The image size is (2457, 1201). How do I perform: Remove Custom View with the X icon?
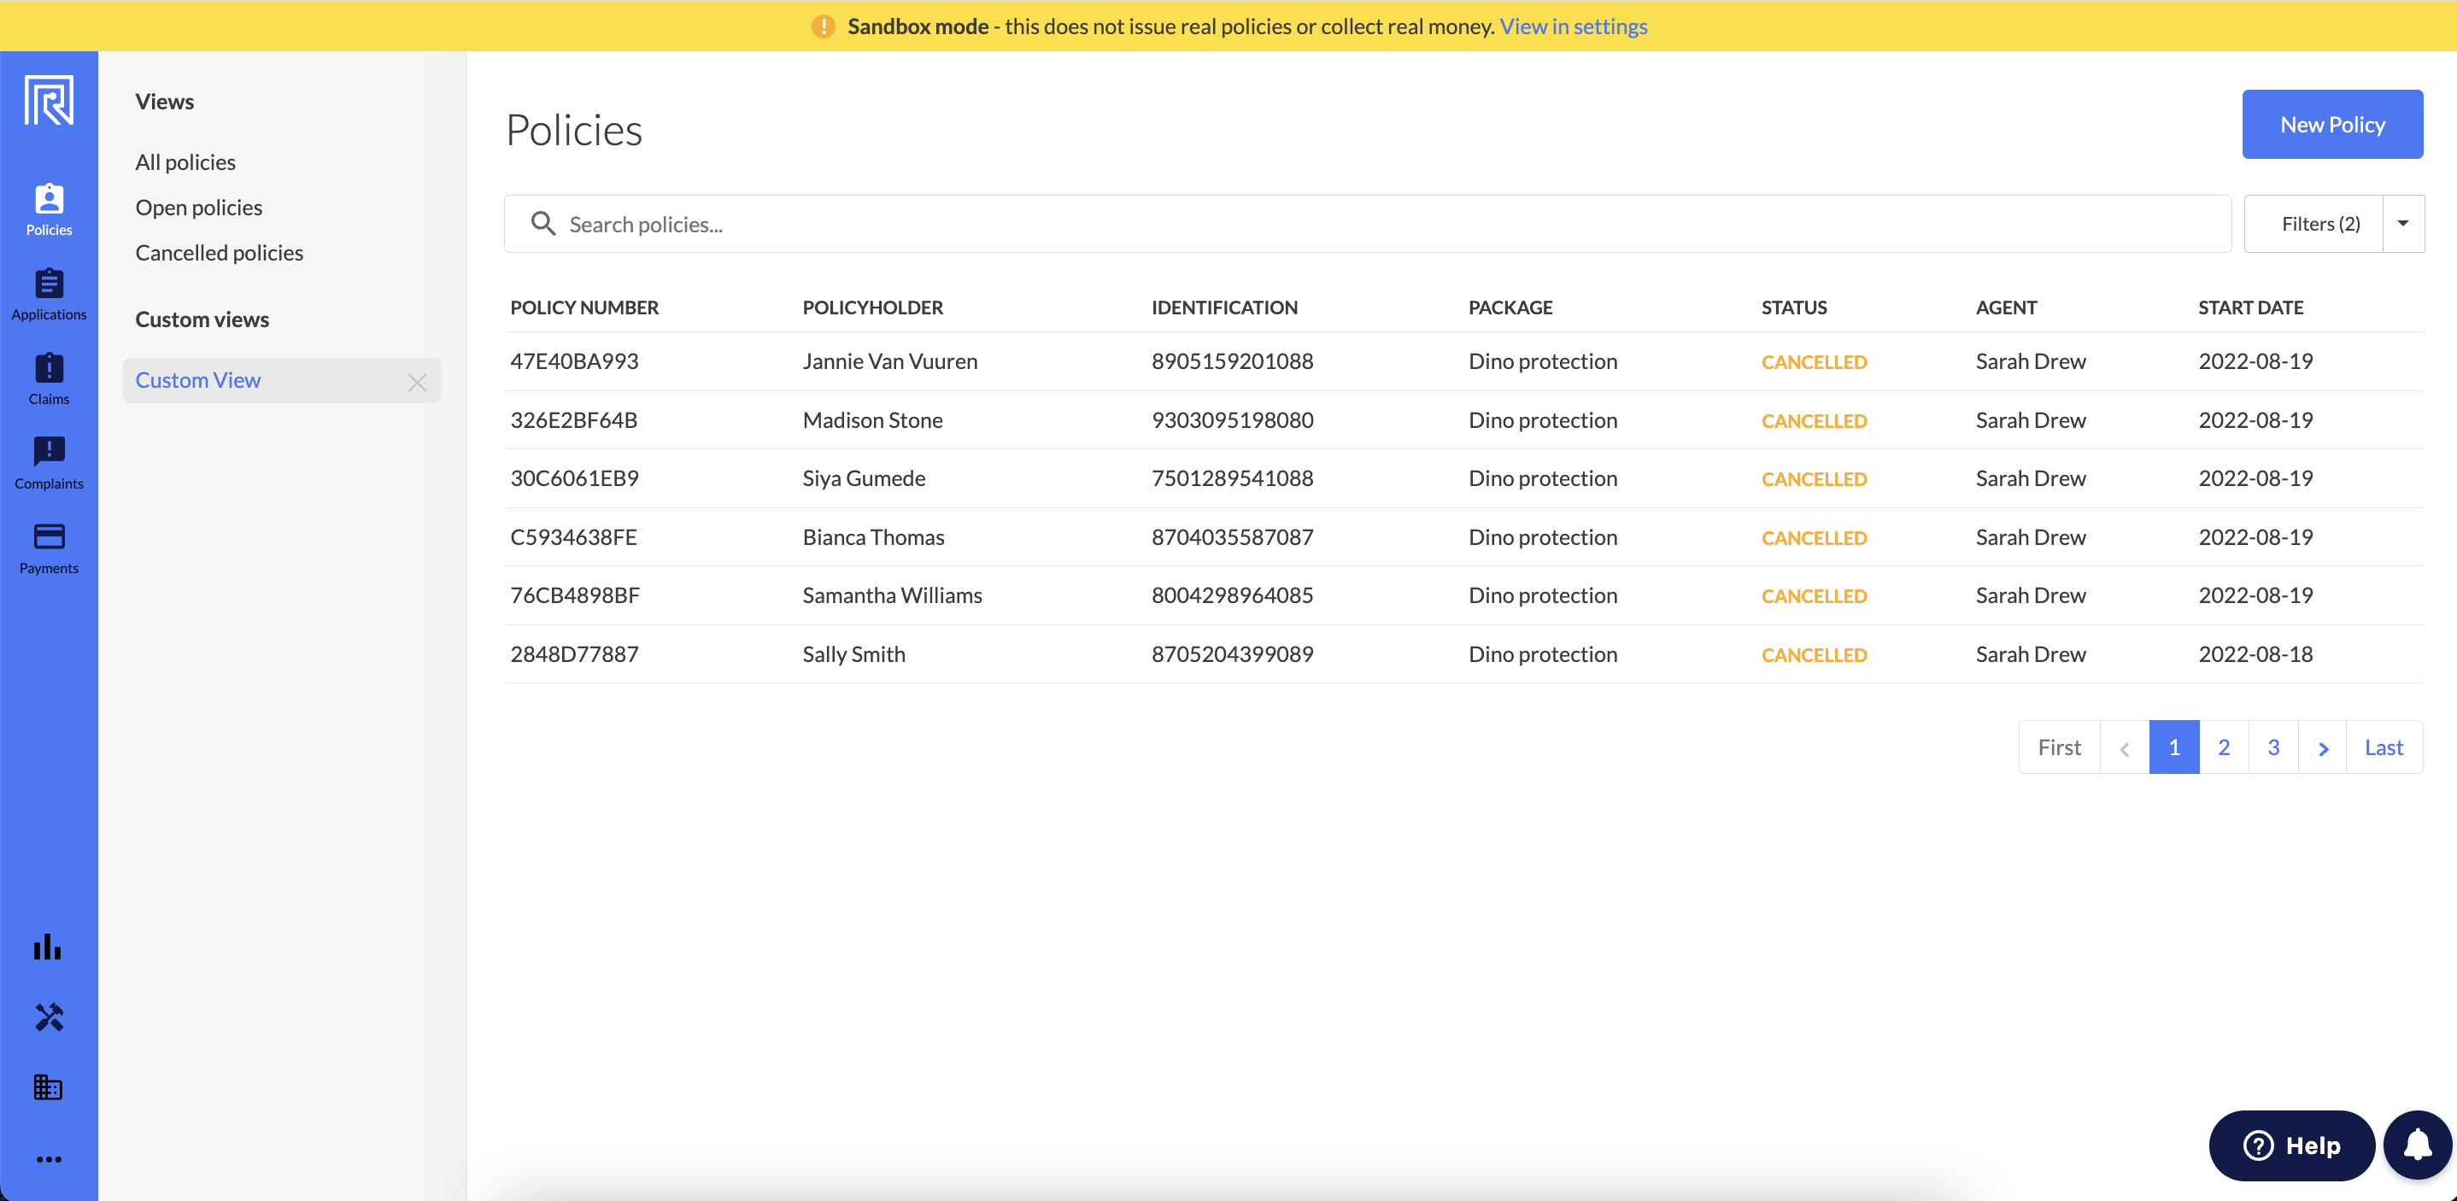tap(417, 383)
